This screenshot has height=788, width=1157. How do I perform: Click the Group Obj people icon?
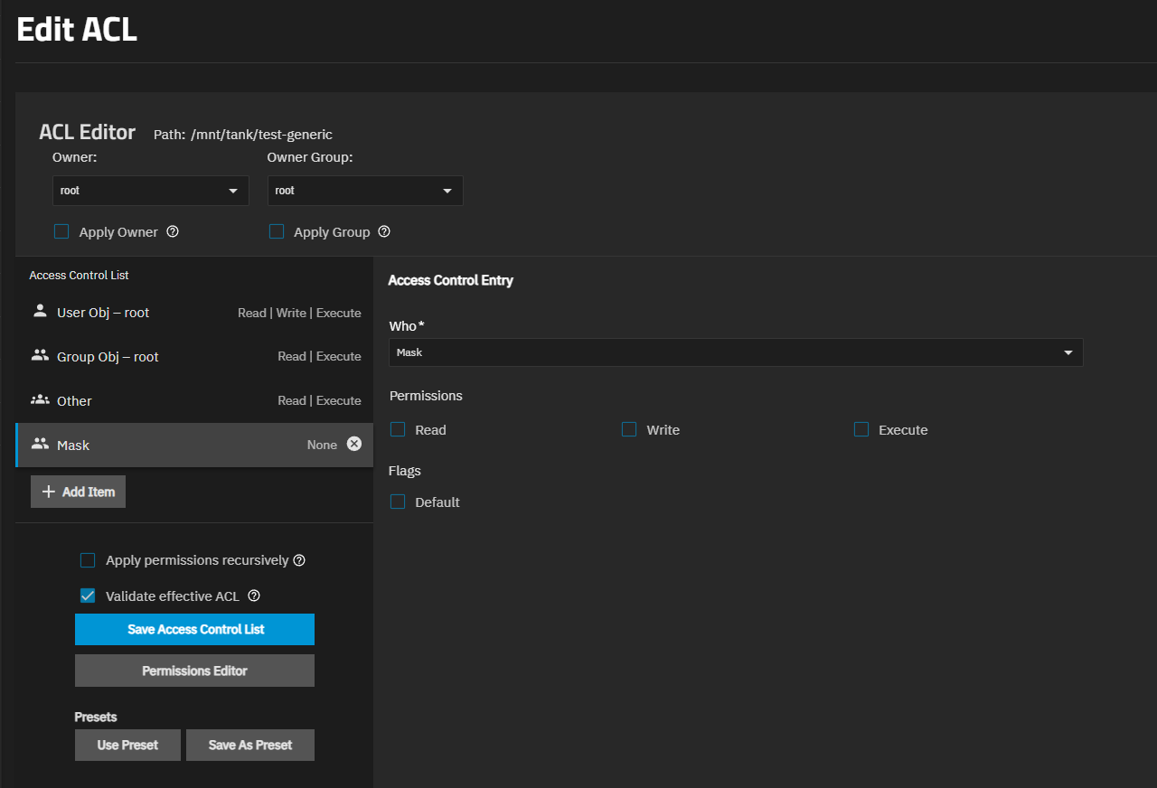point(40,355)
